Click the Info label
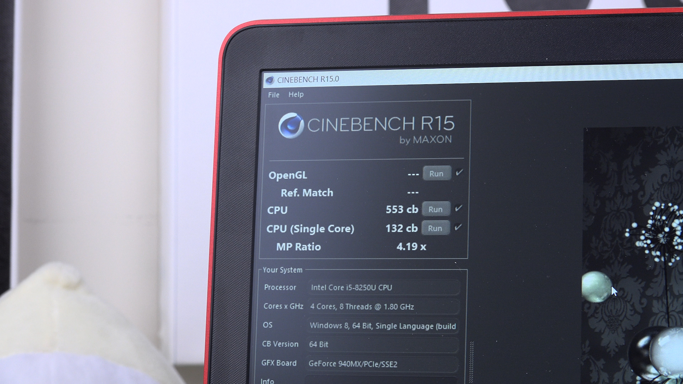This screenshot has height=384, width=683. tap(267, 381)
